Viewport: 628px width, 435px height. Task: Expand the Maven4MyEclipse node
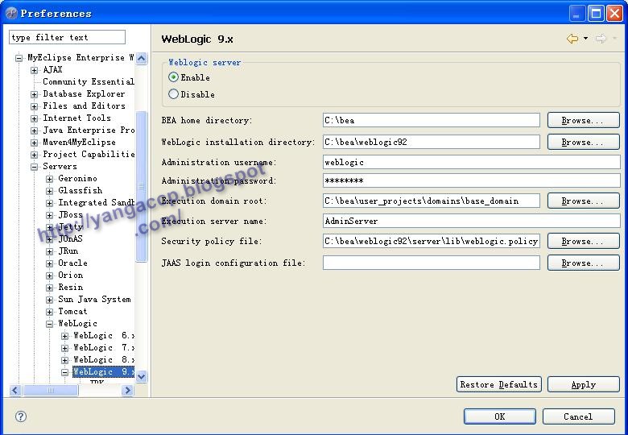pyautogui.click(x=34, y=143)
